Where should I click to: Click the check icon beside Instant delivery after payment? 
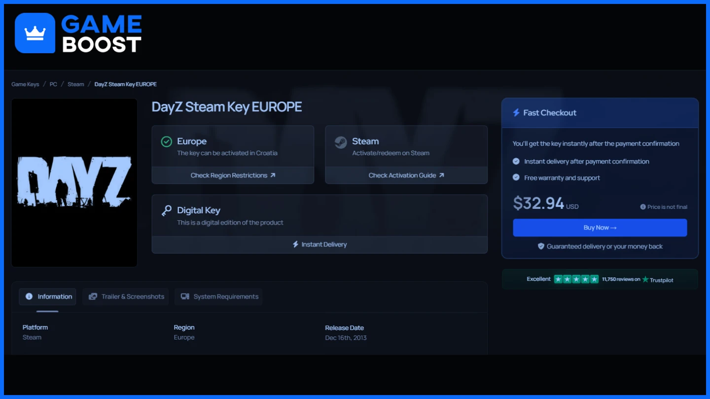coord(516,161)
